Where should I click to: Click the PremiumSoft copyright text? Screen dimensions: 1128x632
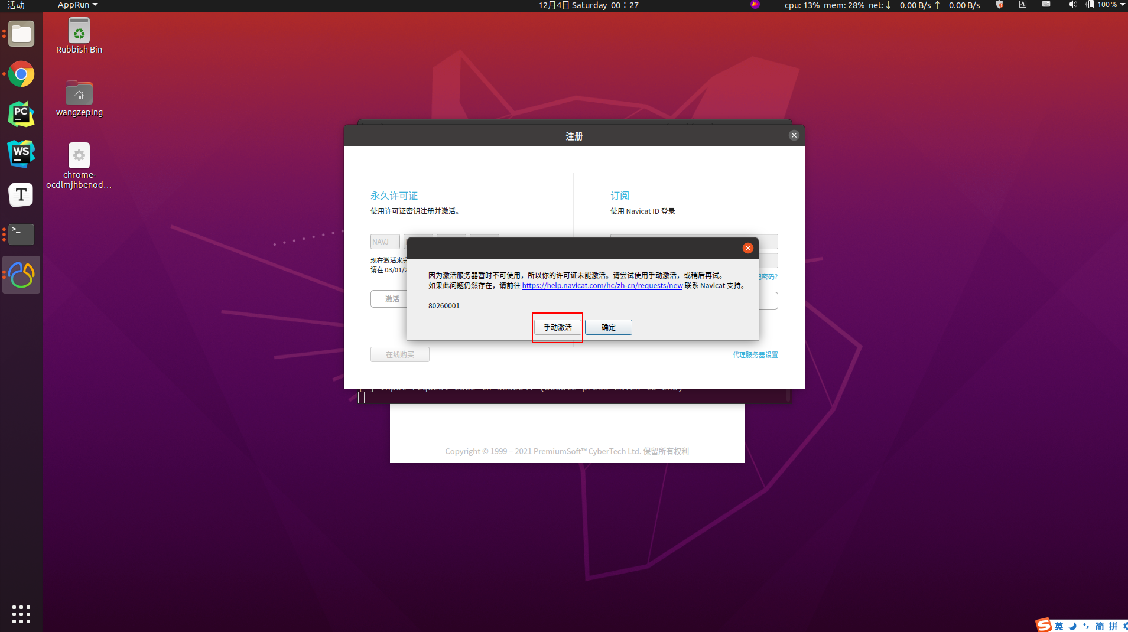tap(567, 451)
